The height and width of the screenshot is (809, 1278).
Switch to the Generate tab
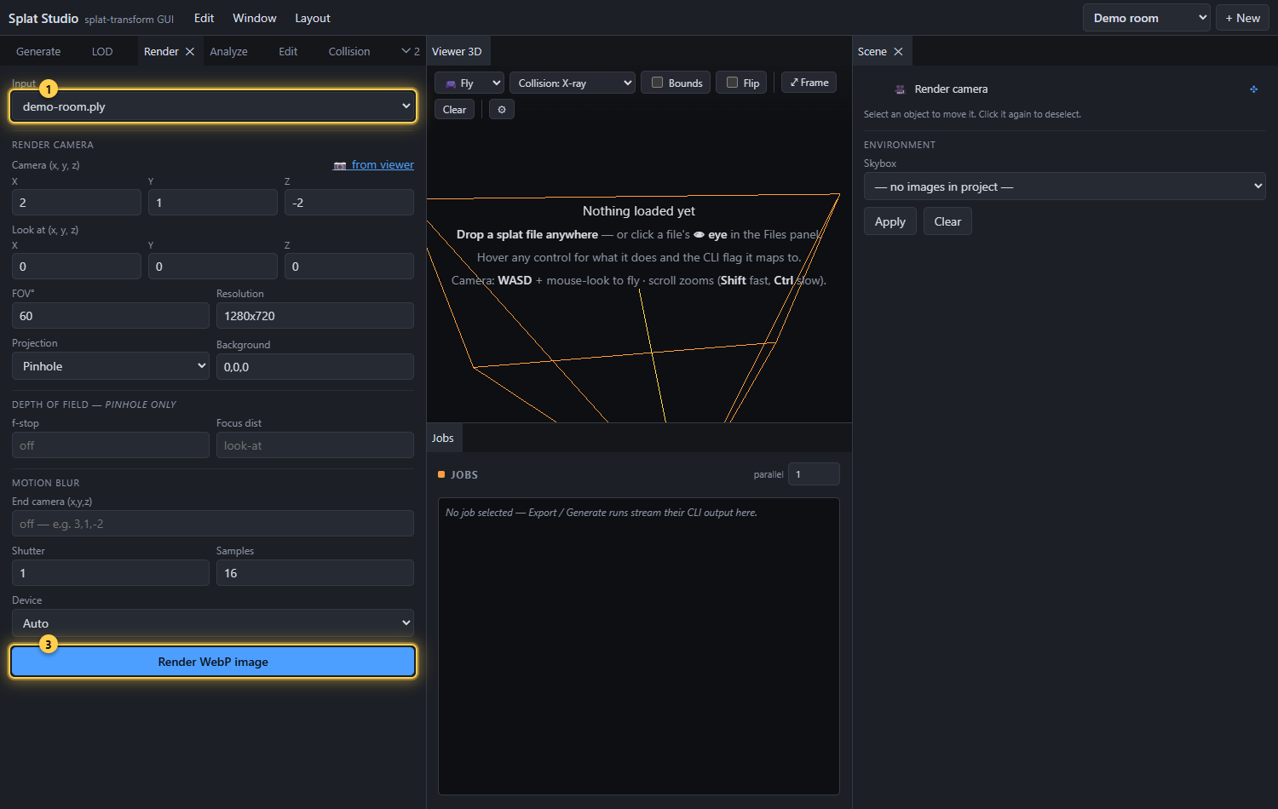pyautogui.click(x=38, y=52)
